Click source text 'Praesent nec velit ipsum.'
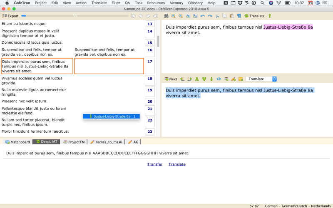333x208 pixels. 25,101
